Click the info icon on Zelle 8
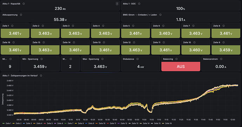Viewport: 242px width, 127px height. tap(223, 26)
